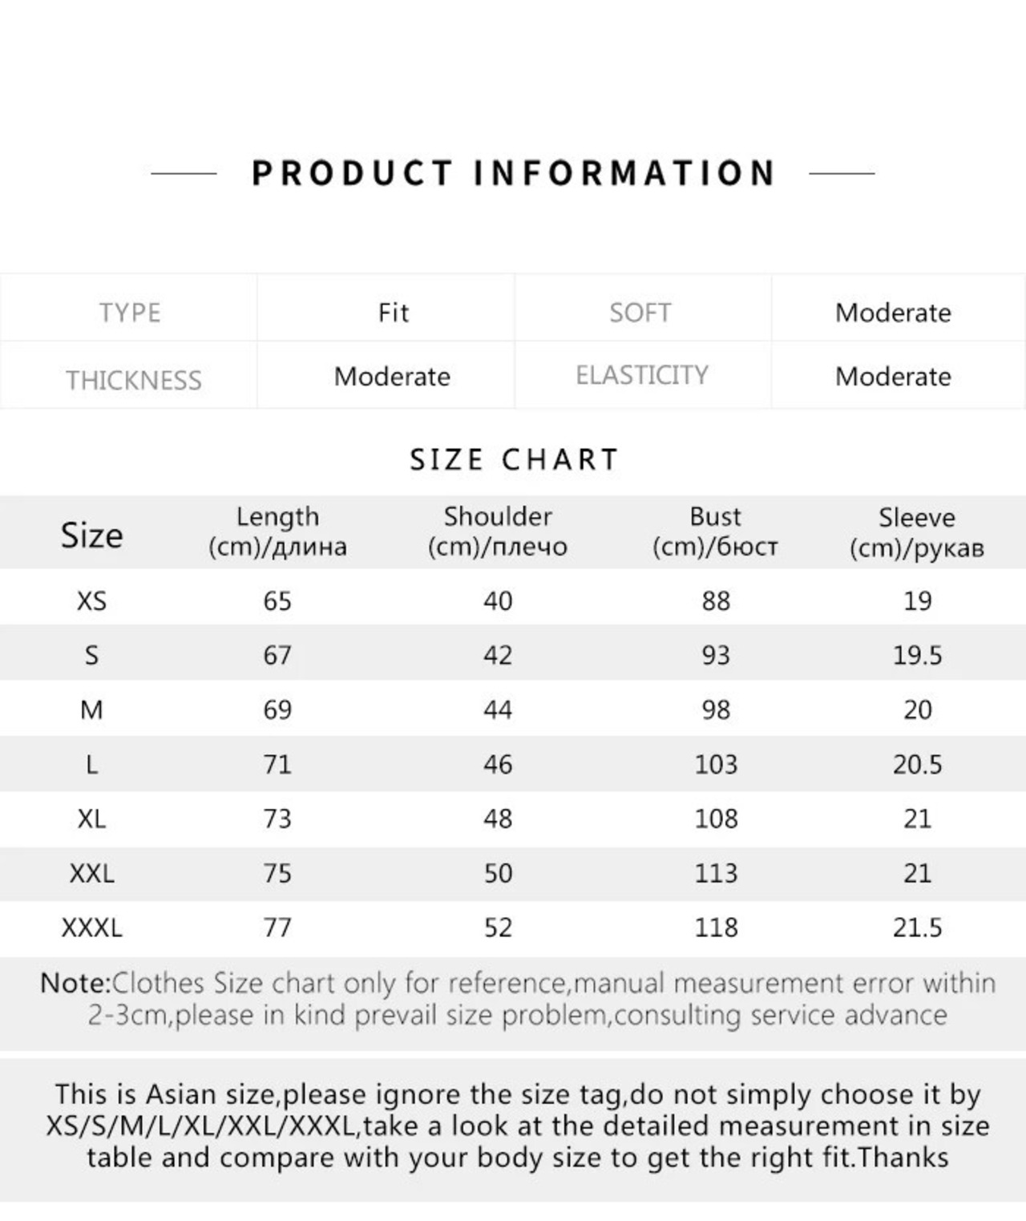Select the ELASTICITY label cell

coord(642,375)
